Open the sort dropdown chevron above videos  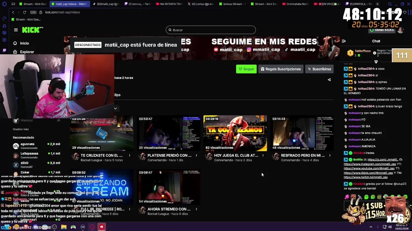tap(115, 108)
